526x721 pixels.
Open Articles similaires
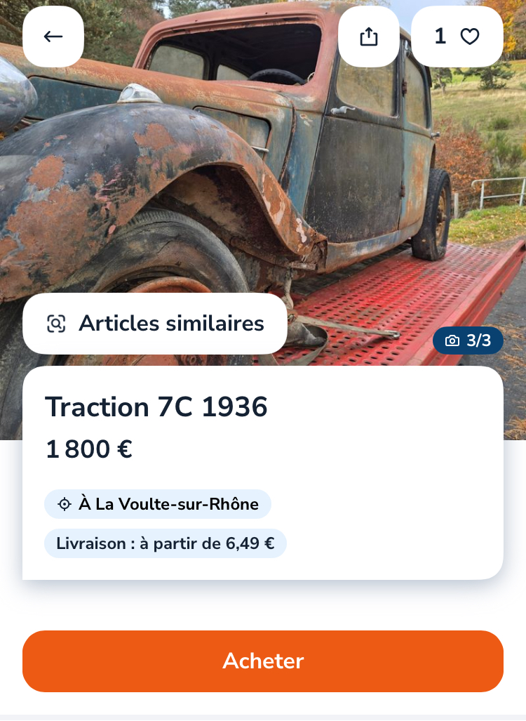[155, 324]
